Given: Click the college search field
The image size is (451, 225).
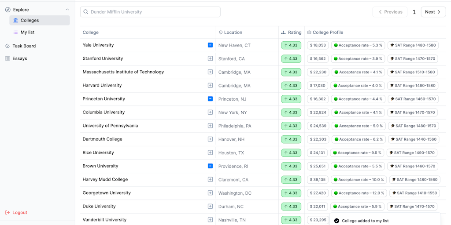Looking at the screenshot, I should tap(151, 12).
